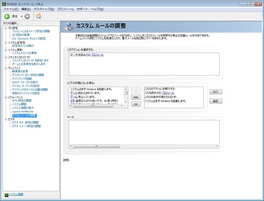Select ステレオスコピック 3D を設定します item
This screenshot has width=264, height=201.
[x=30, y=60]
